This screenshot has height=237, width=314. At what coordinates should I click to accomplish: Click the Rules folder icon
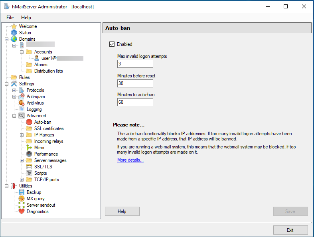pos(14,77)
